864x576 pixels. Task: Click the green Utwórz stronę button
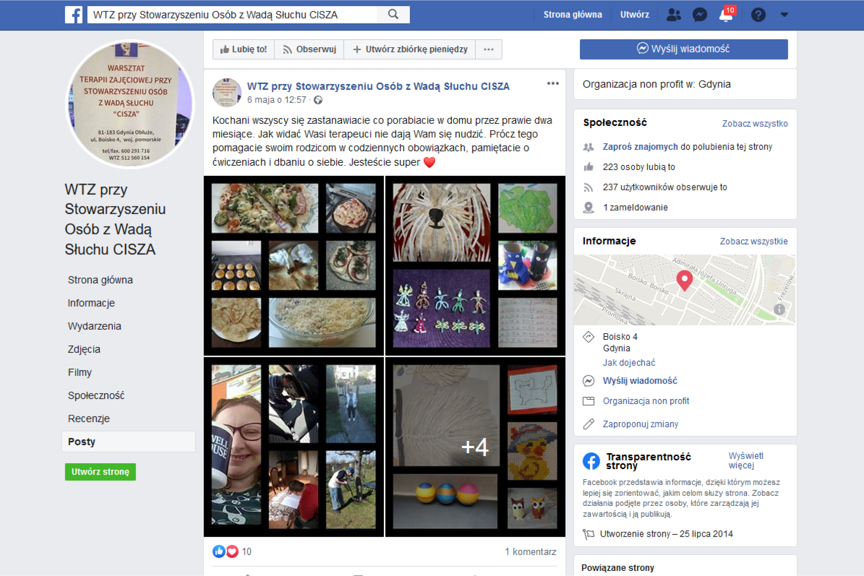tap(100, 472)
